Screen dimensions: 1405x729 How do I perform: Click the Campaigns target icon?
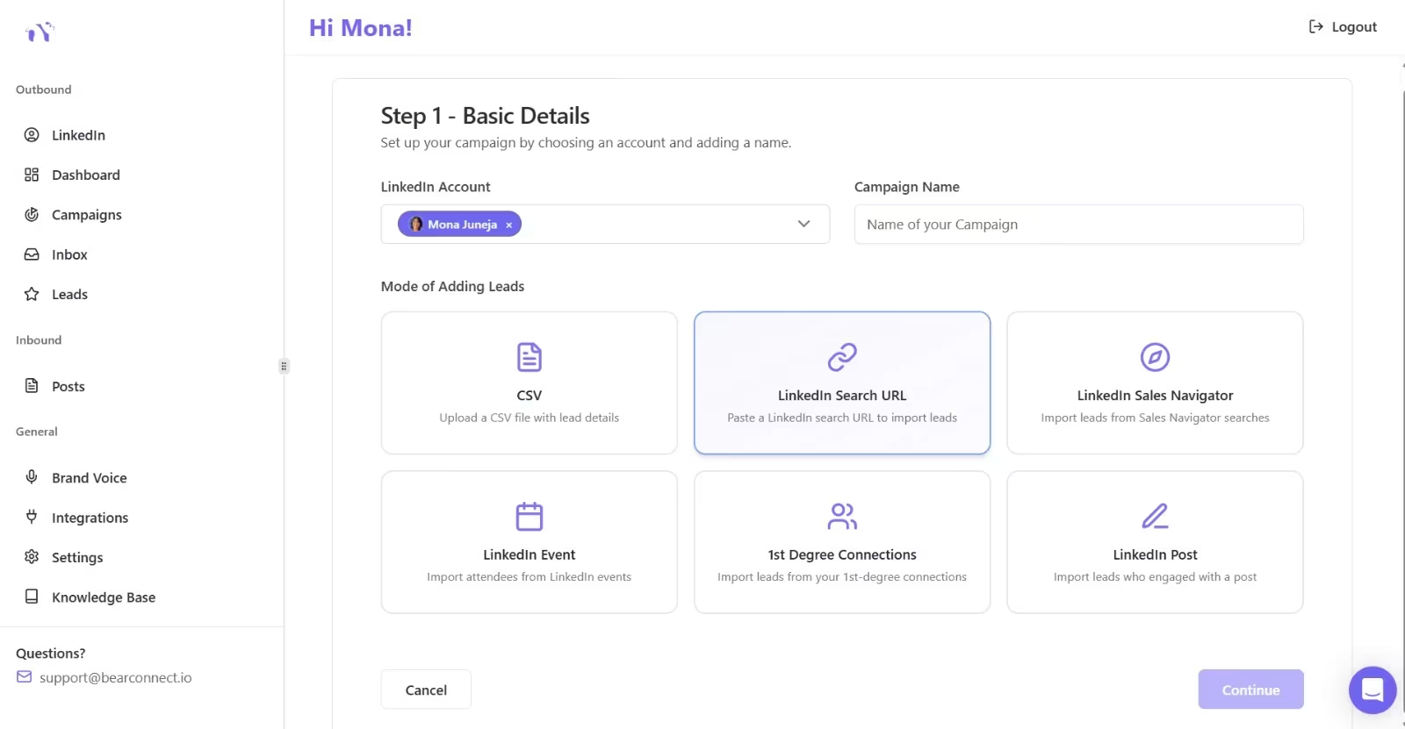tap(32, 214)
